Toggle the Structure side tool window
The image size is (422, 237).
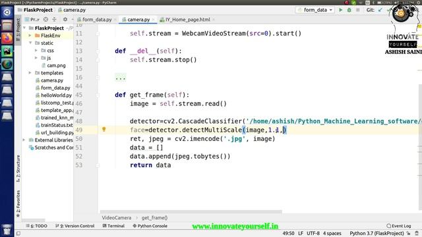coord(18,169)
